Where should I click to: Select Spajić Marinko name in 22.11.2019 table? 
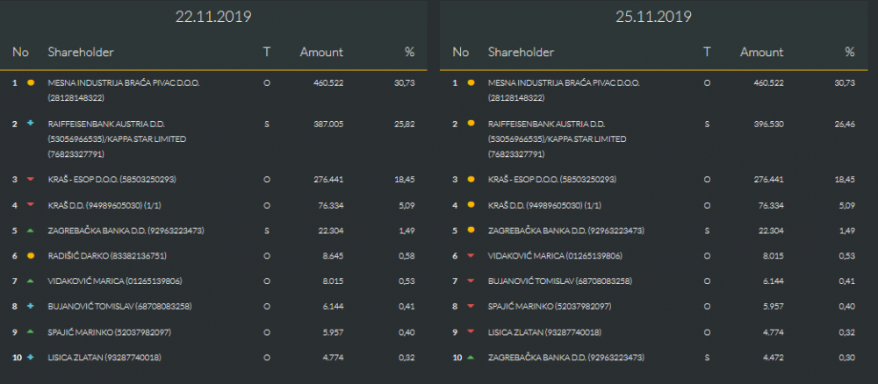[x=109, y=332]
